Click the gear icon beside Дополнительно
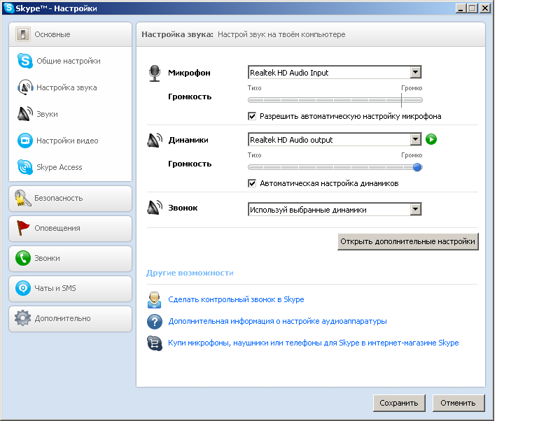Viewport: 560px width, 421px height. (23, 318)
